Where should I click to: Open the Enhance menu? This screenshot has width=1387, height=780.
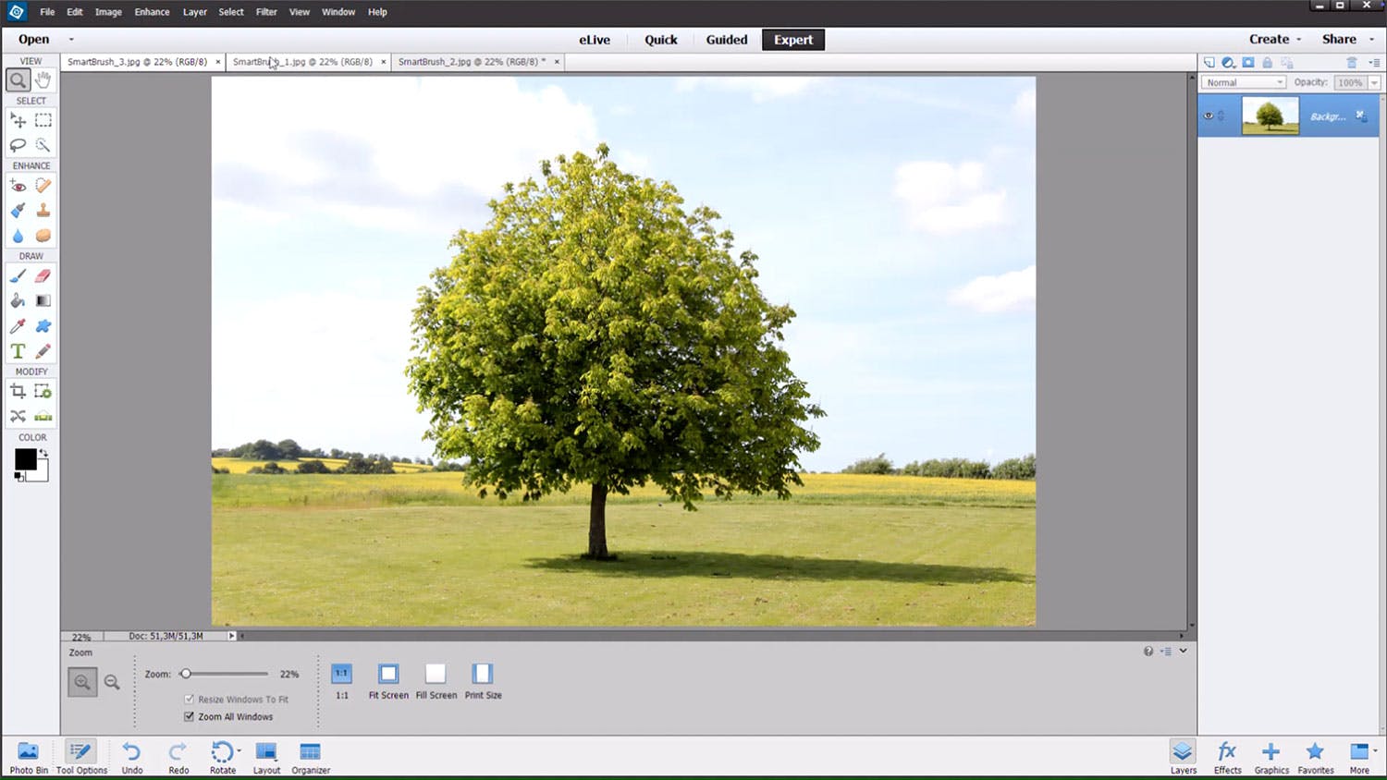click(x=152, y=12)
